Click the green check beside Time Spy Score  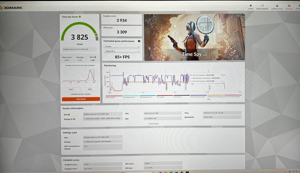point(80,17)
